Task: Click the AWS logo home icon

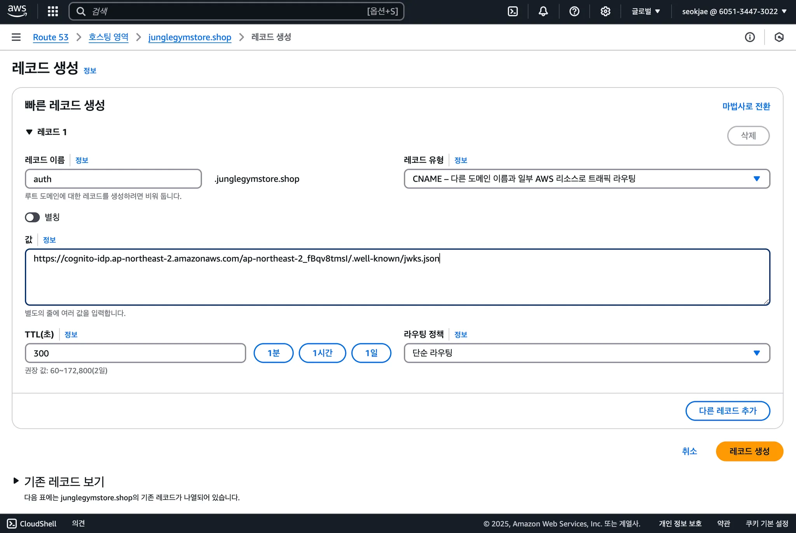Action: [17, 11]
